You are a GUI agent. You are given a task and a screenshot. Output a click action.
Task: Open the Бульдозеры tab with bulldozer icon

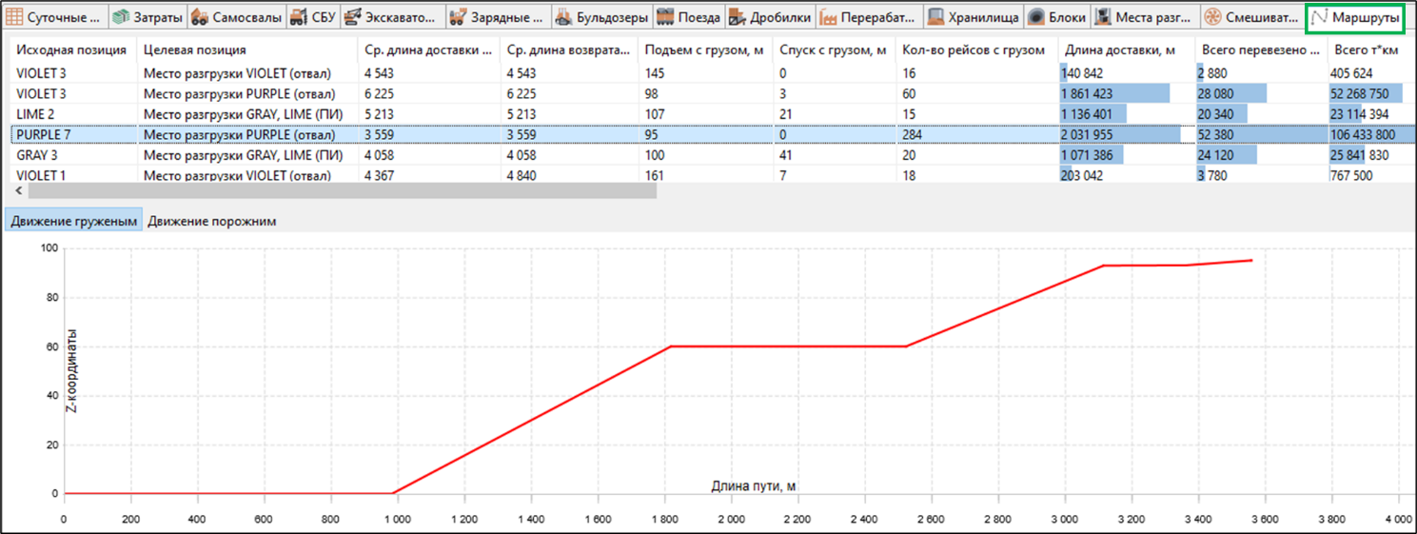point(601,17)
